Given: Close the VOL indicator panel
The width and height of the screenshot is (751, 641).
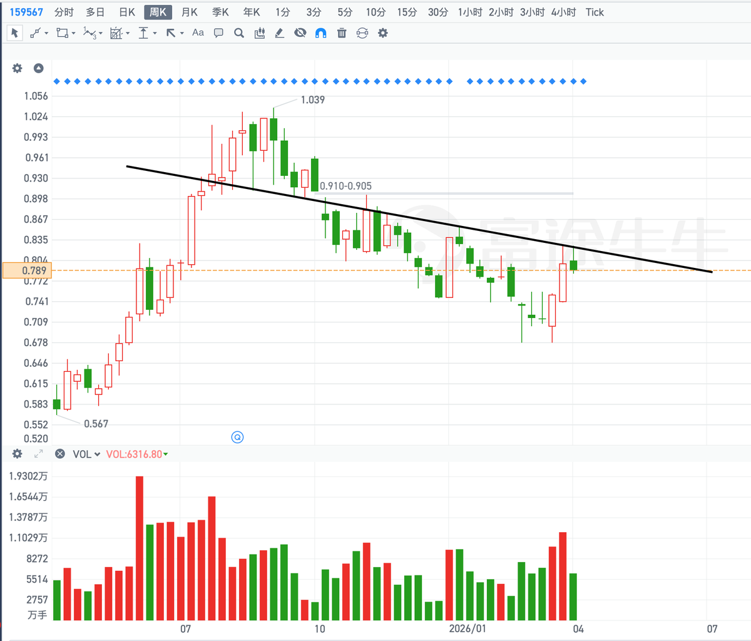Looking at the screenshot, I should pyautogui.click(x=60, y=454).
